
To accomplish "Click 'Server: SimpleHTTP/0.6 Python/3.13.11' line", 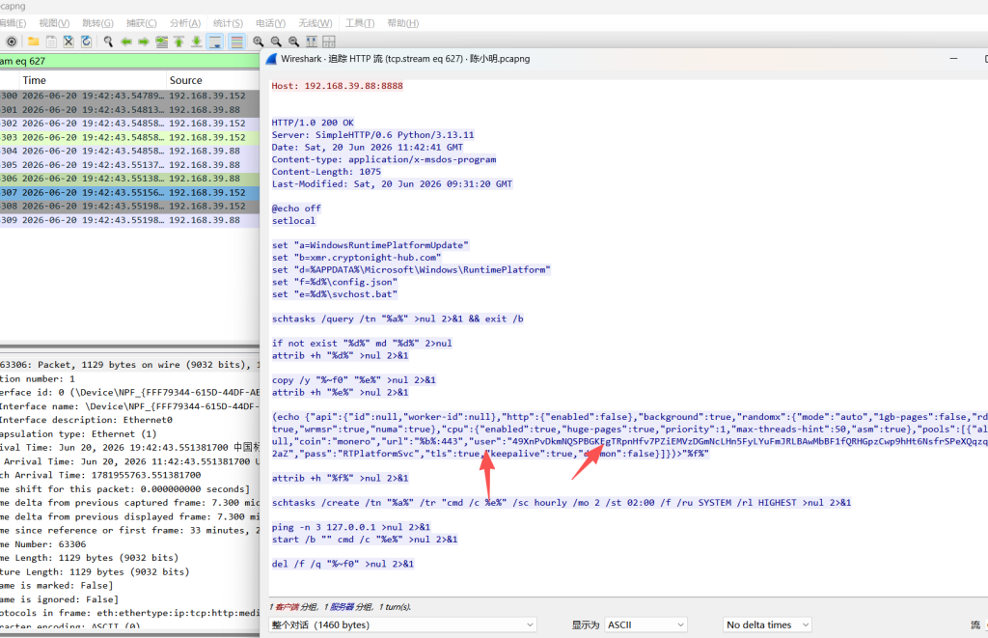I will point(373,135).
